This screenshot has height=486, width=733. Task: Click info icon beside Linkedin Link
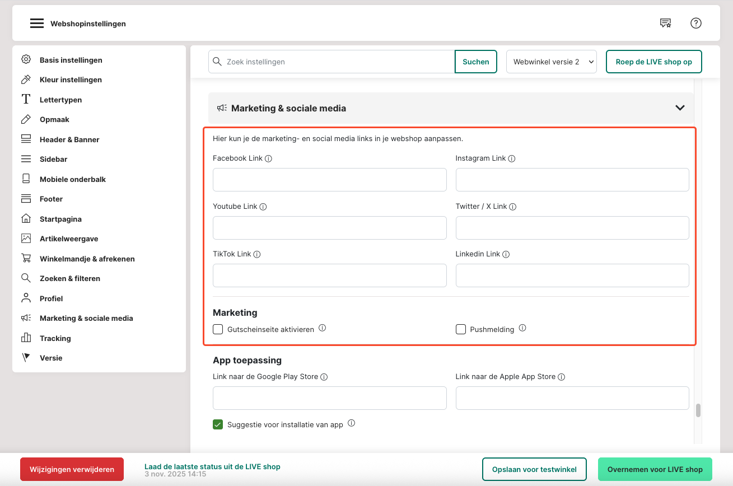pyautogui.click(x=506, y=254)
